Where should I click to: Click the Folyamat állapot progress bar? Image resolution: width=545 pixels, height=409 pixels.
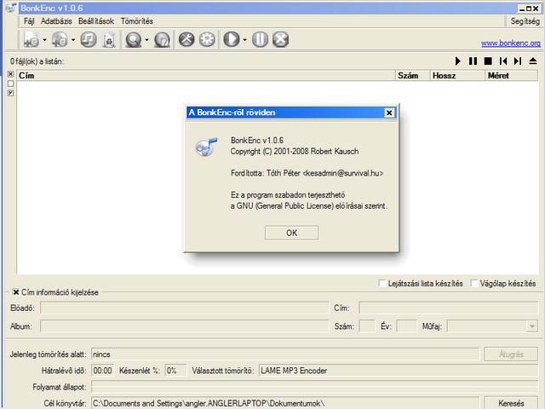(x=314, y=387)
